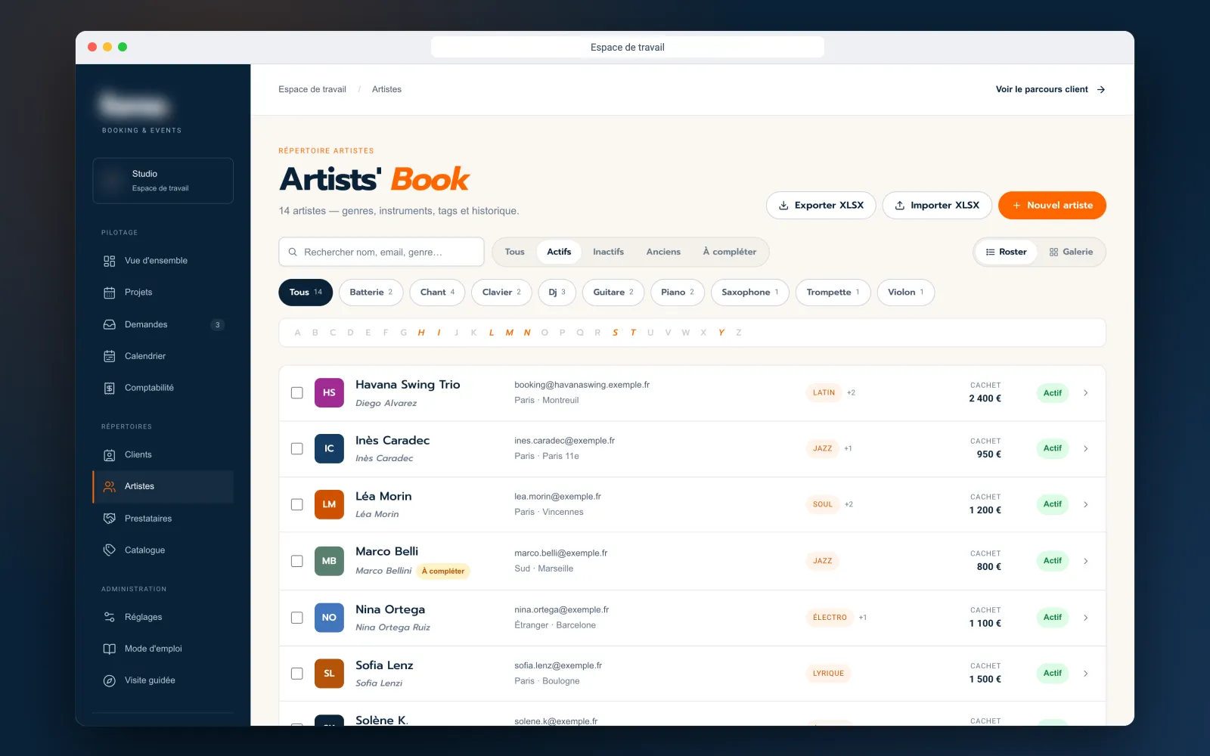Expand Léa Morin row chevron

(1086, 504)
